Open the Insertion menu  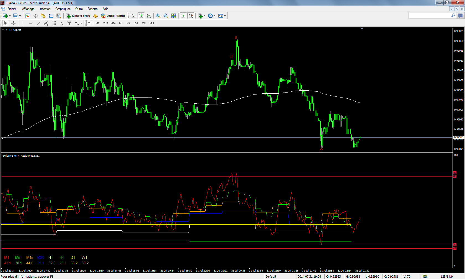click(x=45, y=9)
